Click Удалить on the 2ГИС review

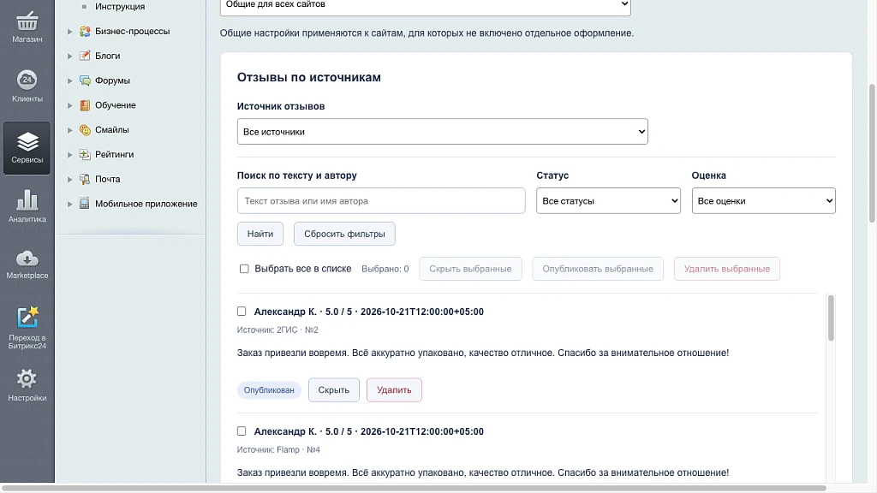coord(394,389)
